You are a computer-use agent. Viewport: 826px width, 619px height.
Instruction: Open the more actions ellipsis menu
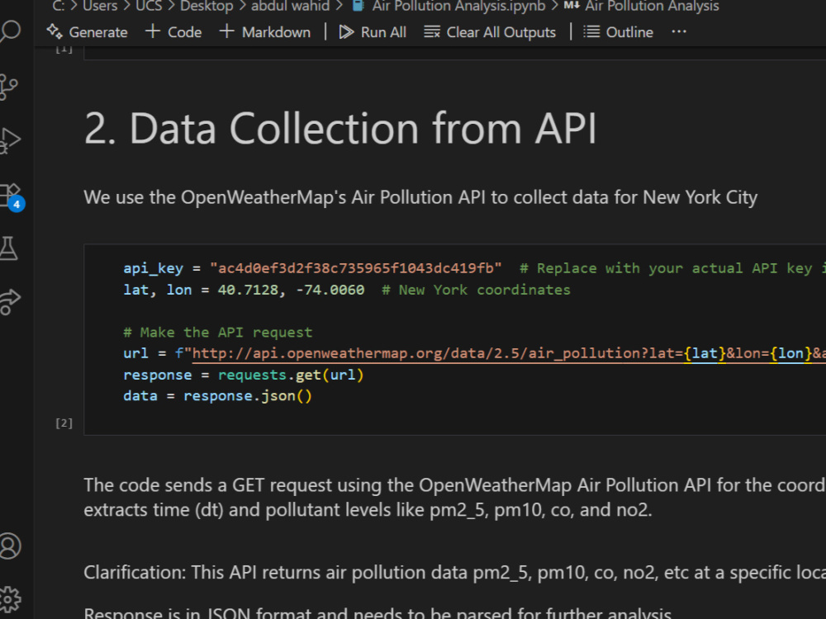pyautogui.click(x=679, y=32)
